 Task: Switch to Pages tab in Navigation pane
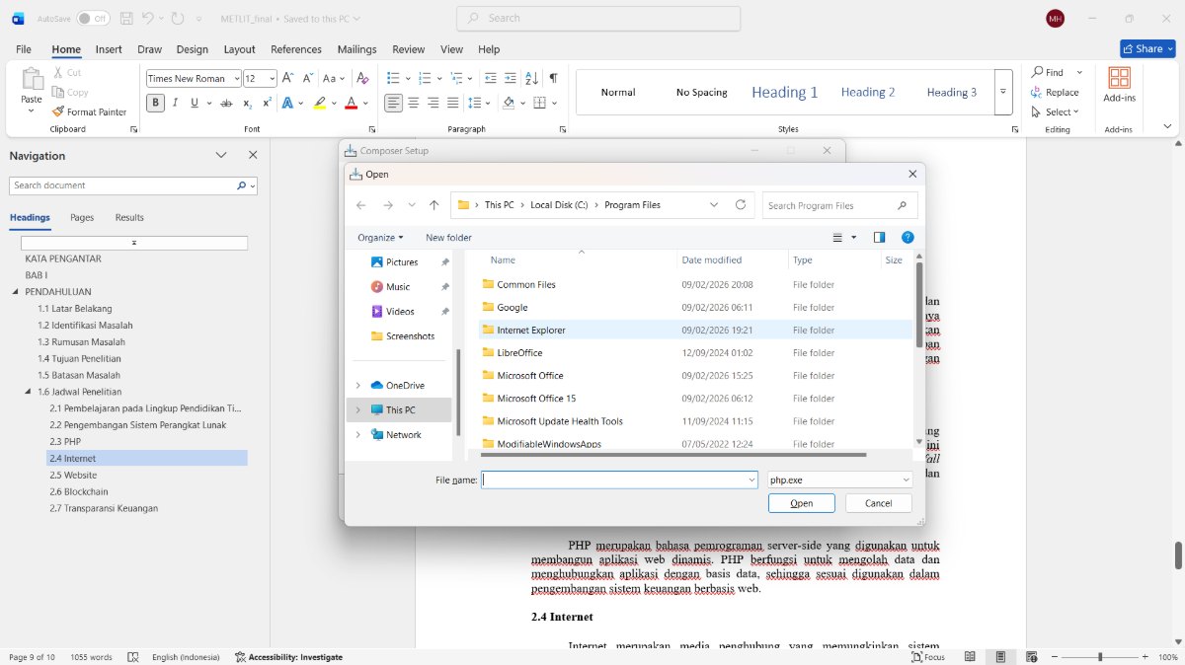[x=82, y=218]
